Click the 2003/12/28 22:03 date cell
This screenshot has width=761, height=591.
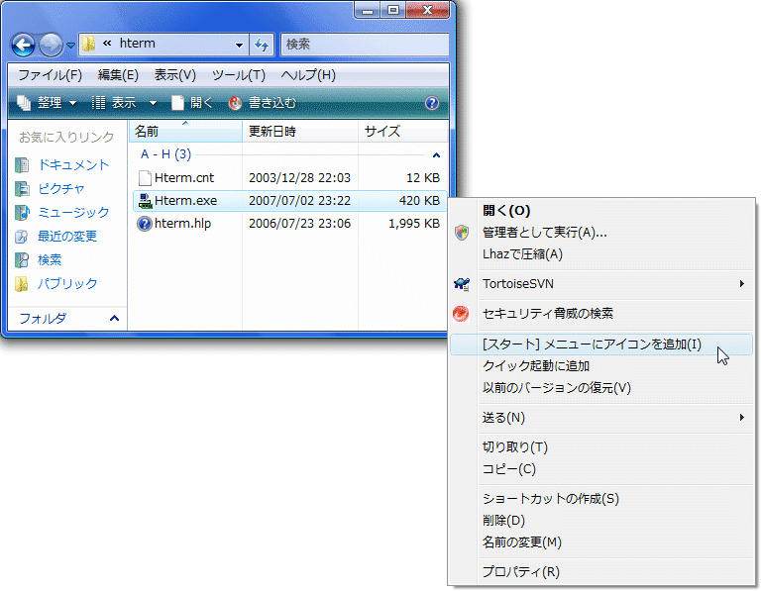tap(299, 178)
